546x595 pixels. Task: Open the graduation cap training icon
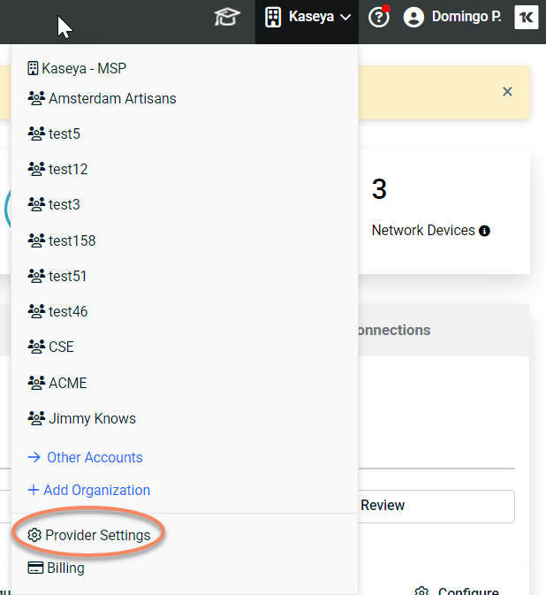pyautogui.click(x=227, y=17)
